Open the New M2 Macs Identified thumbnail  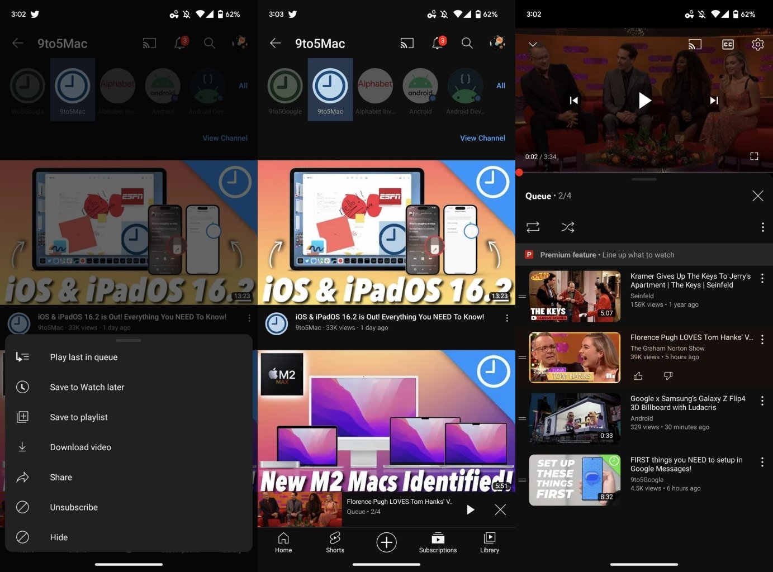(x=386, y=422)
